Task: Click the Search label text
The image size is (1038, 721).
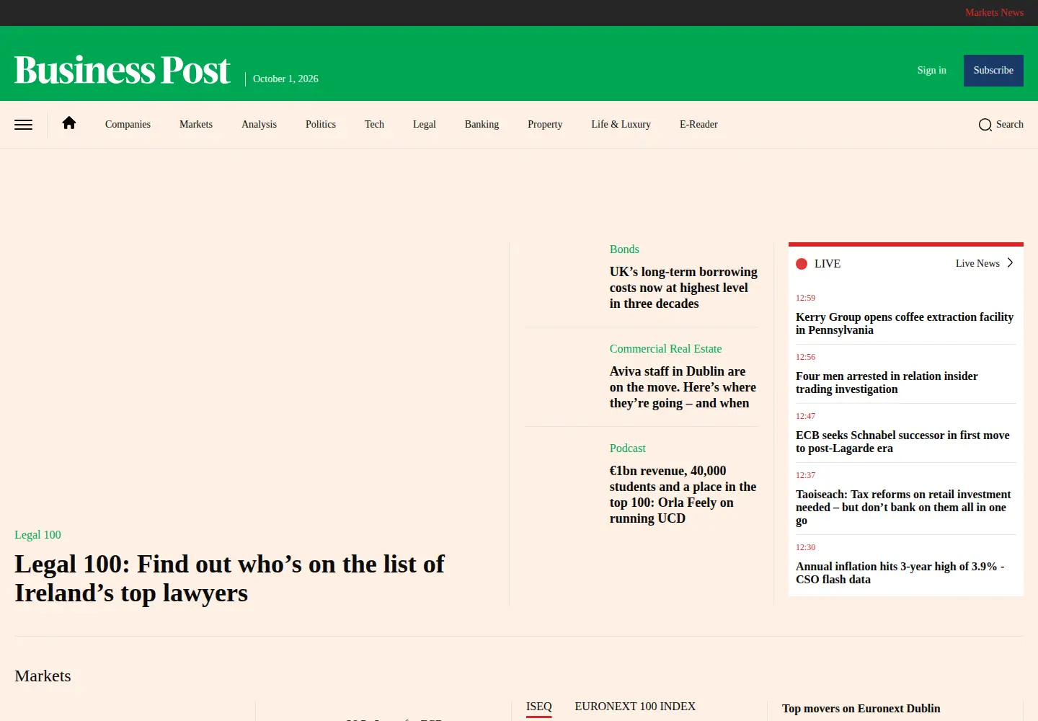Action: point(1009,125)
